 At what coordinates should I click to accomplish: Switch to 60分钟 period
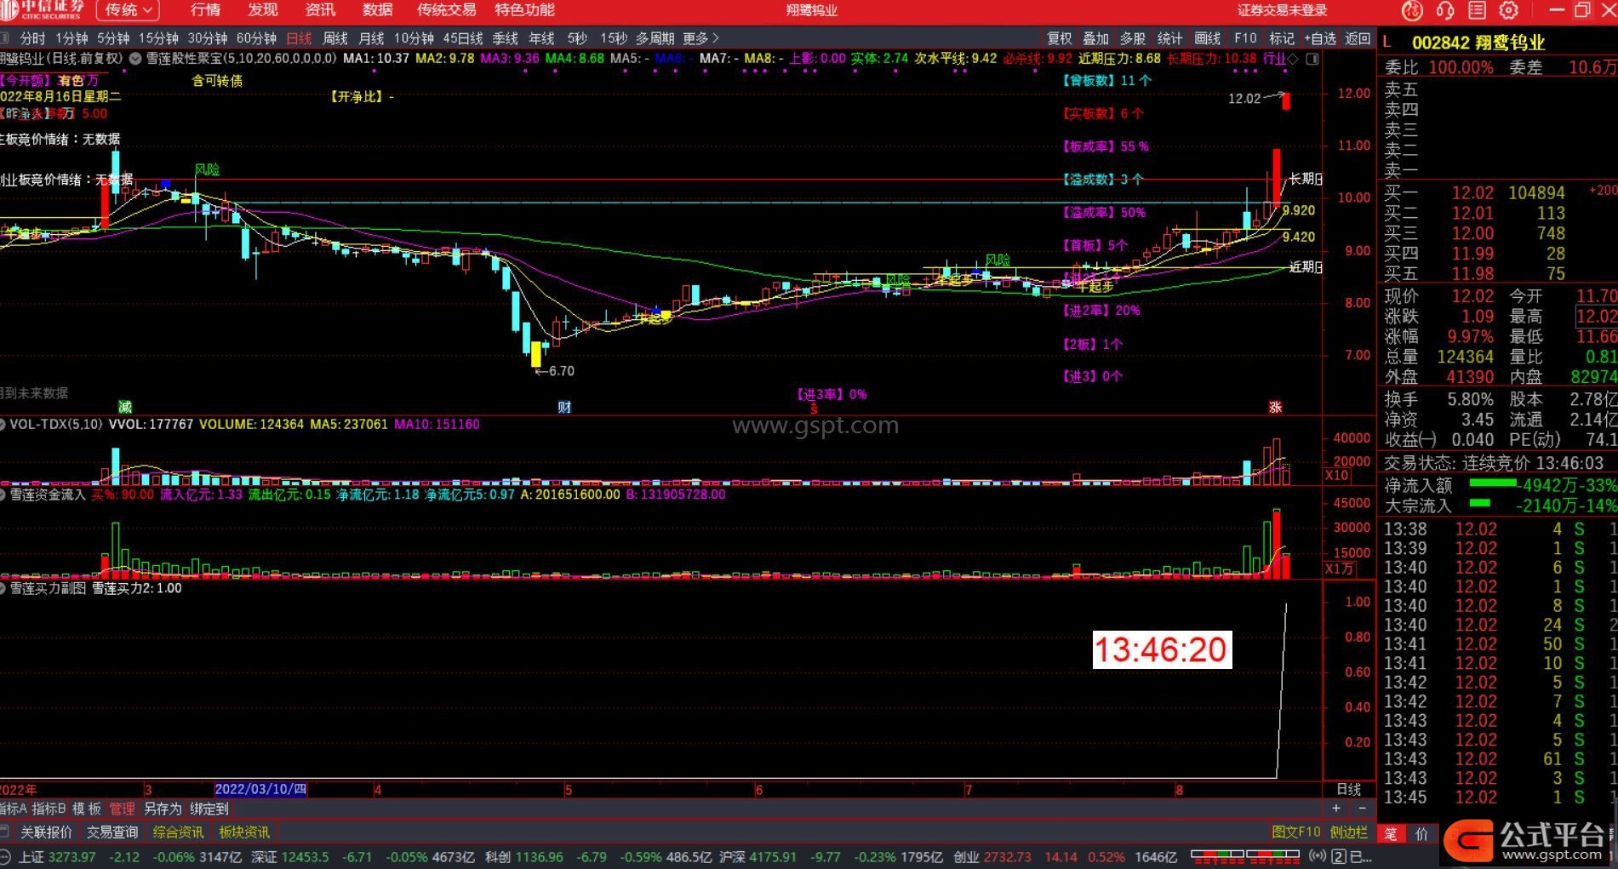(x=256, y=38)
